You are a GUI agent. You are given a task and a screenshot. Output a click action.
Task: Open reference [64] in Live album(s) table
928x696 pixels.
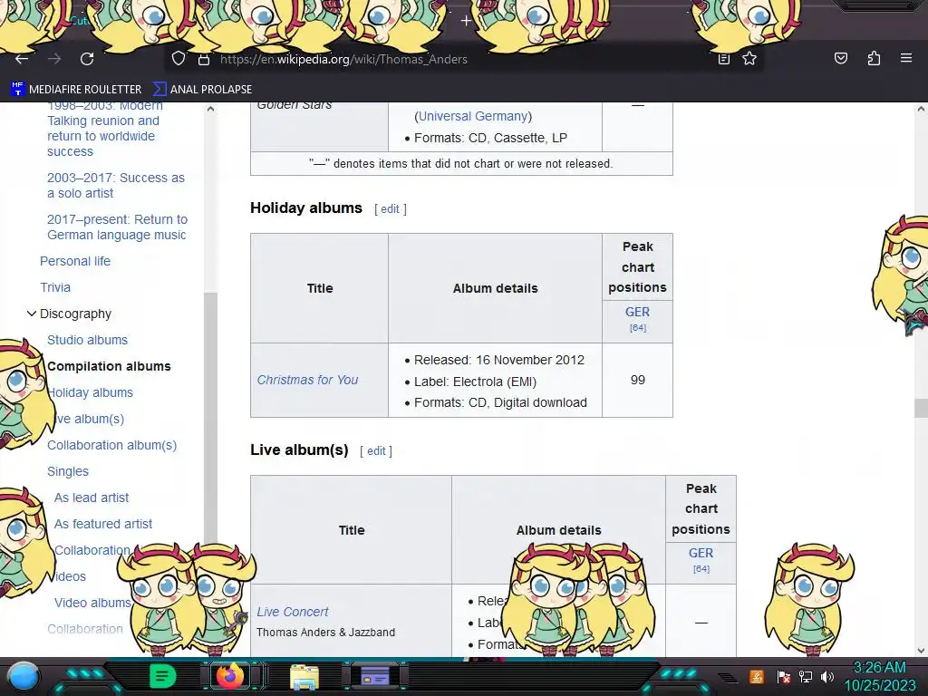click(x=701, y=569)
